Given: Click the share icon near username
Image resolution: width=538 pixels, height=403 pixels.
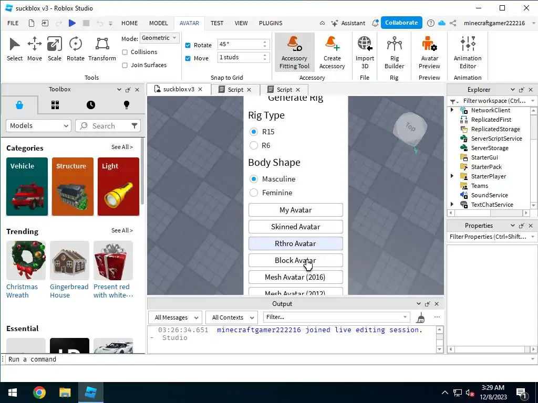Looking at the screenshot, I should pyautogui.click(x=453, y=23).
